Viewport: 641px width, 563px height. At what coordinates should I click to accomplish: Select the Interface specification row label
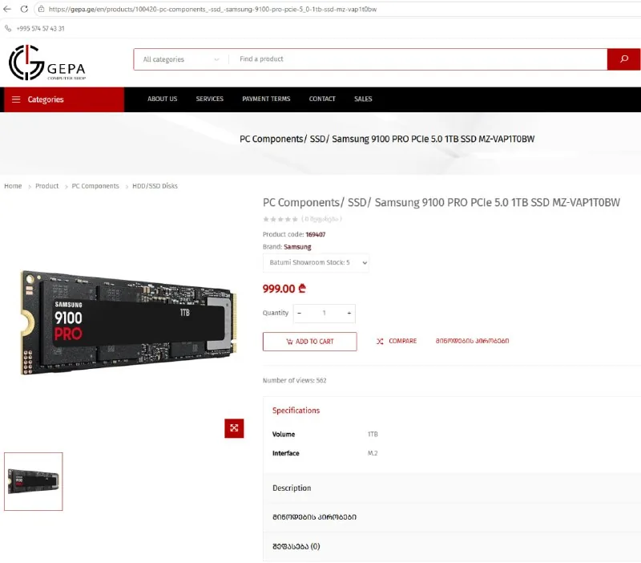pyautogui.click(x=286, y=453)
